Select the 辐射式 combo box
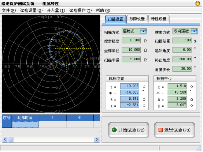 134,31
